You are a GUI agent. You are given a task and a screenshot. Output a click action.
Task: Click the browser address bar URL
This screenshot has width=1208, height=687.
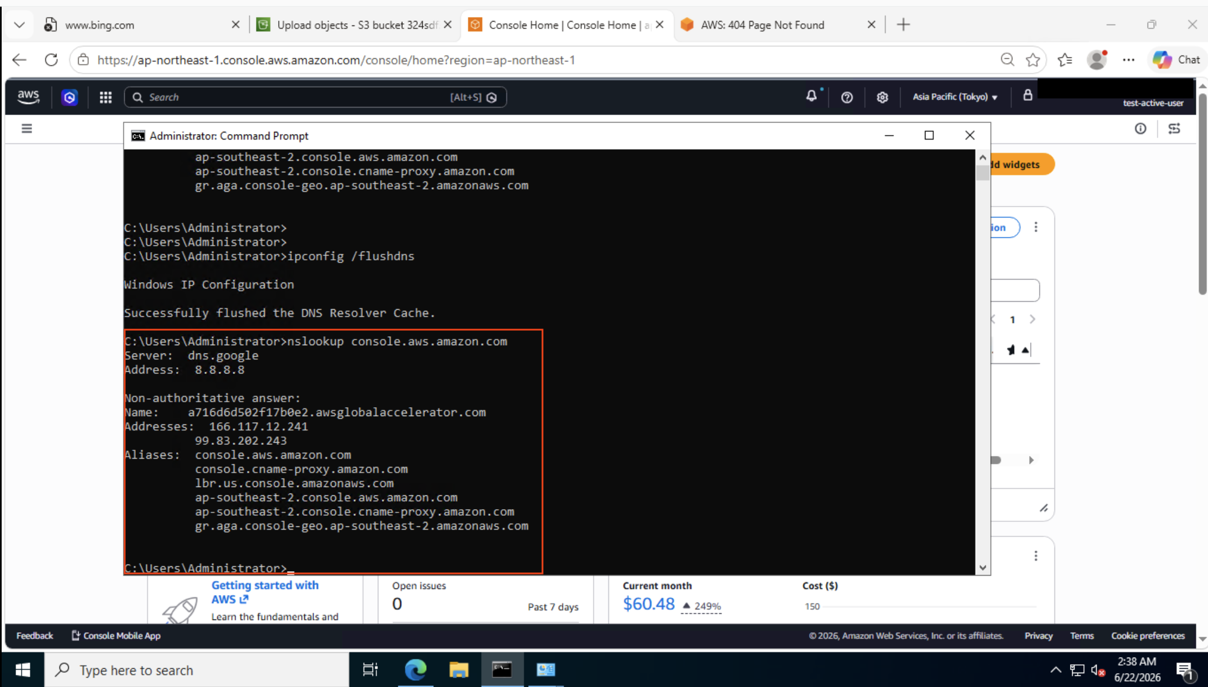336,60
